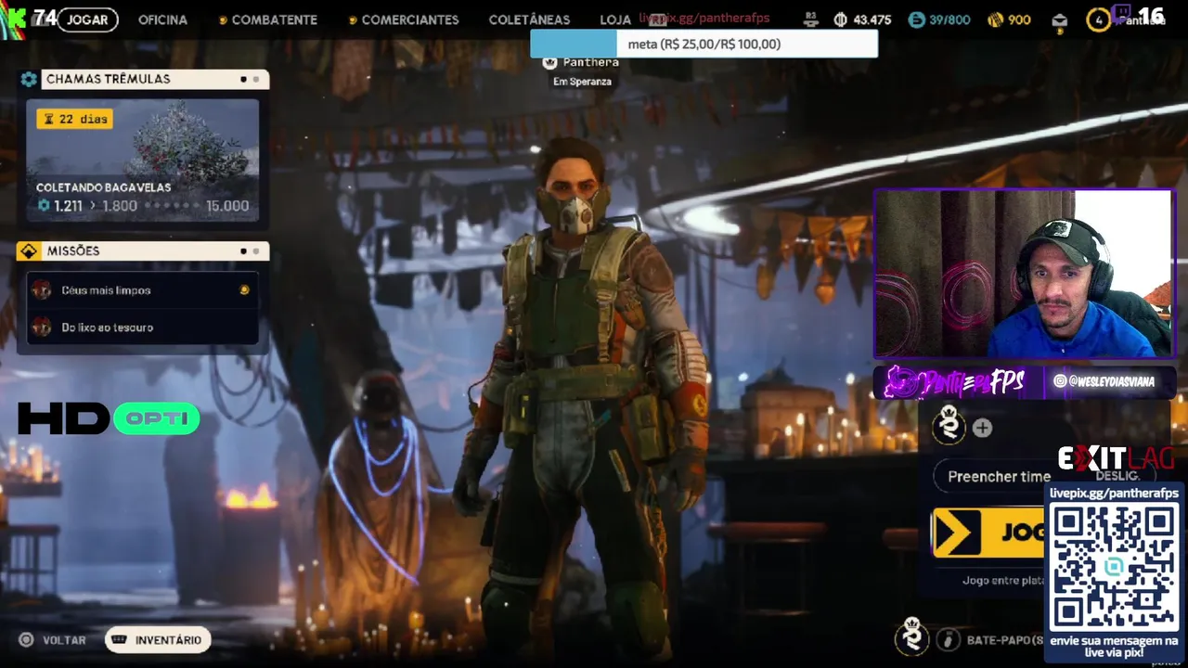Click the squad leader snake emblem in party panel
Image resolution: width=1188 pixels, height=668 pixels.
click(x=949, y=425)
